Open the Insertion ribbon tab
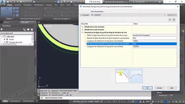The width and height of the screenshot is (185, 104). (x=18, y=5)
